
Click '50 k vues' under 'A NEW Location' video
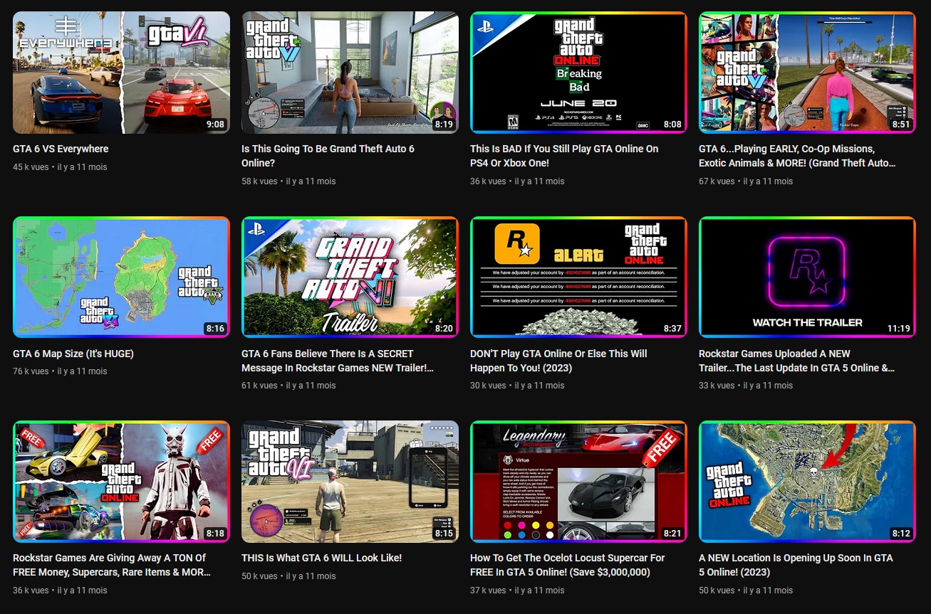pos(717,591)
